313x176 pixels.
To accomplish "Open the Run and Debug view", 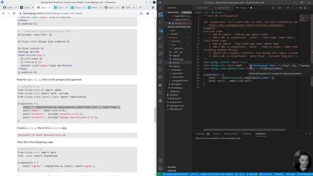I will tap(160, 38).
